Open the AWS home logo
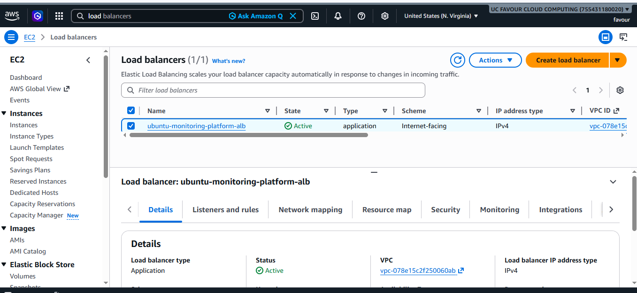This screenshot has width=637, height=293. click(x=12, y=15)
